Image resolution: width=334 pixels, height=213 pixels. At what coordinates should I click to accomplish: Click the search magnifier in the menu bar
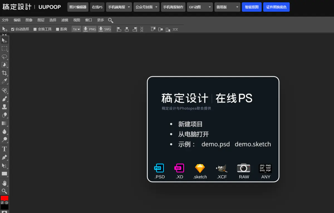(x=110, y=20)
